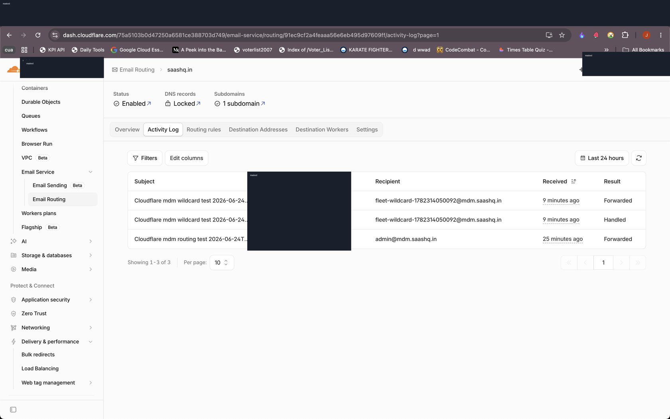Bookmark this page with the star icon
The height and width of the screenshot is (419, 670).
(x=562, y=35)
